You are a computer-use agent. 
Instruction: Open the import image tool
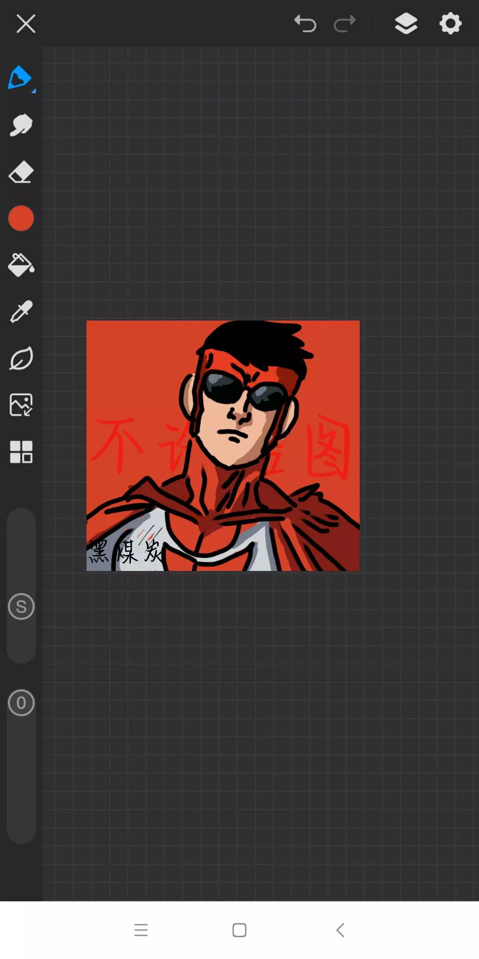(x=21, y=405)
